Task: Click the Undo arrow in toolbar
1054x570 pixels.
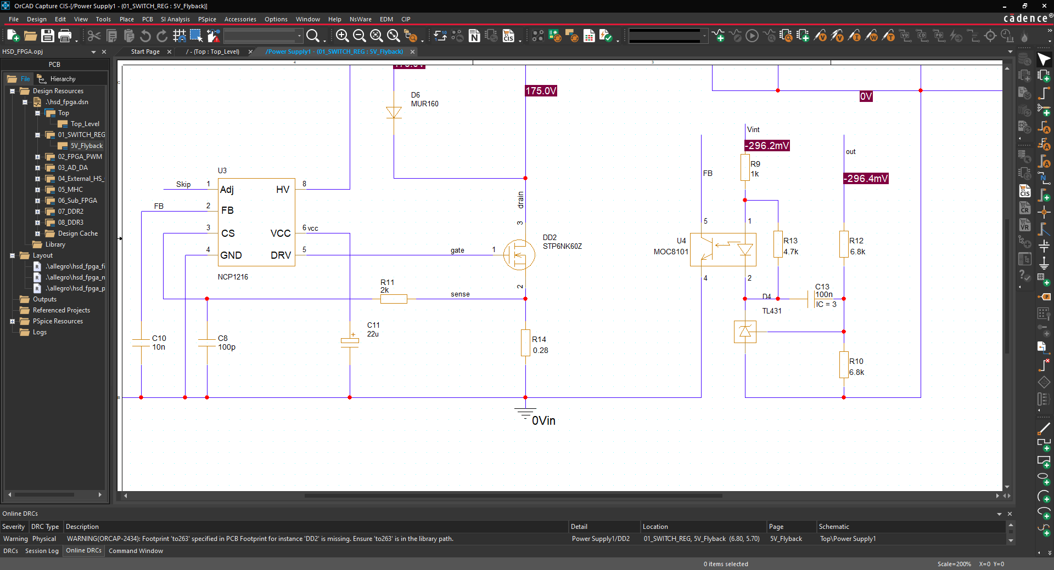Action: [x=145, y=36]
